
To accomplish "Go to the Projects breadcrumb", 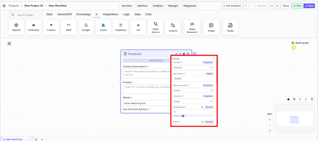I will pyautogui.click(x=14, y=6).
